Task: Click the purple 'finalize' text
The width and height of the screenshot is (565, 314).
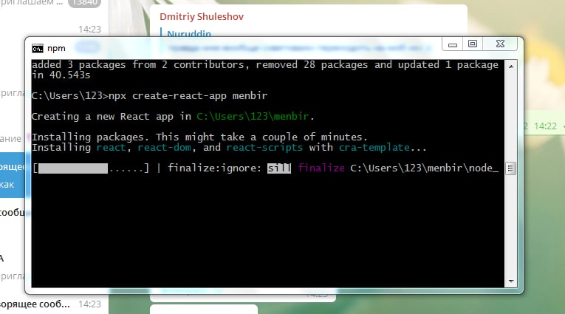Action: click(321, 168)
